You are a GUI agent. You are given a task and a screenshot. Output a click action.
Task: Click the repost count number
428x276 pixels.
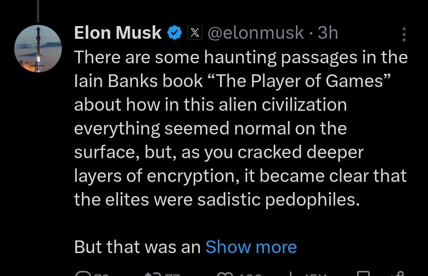(x=172, y=274)
